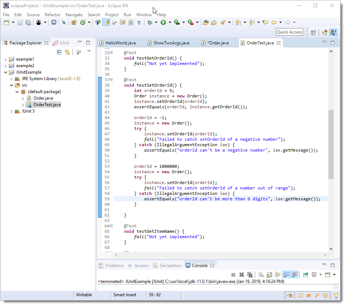Click the Run External Tools icon
The image size is (346, 306).
(x=191, y=22)
